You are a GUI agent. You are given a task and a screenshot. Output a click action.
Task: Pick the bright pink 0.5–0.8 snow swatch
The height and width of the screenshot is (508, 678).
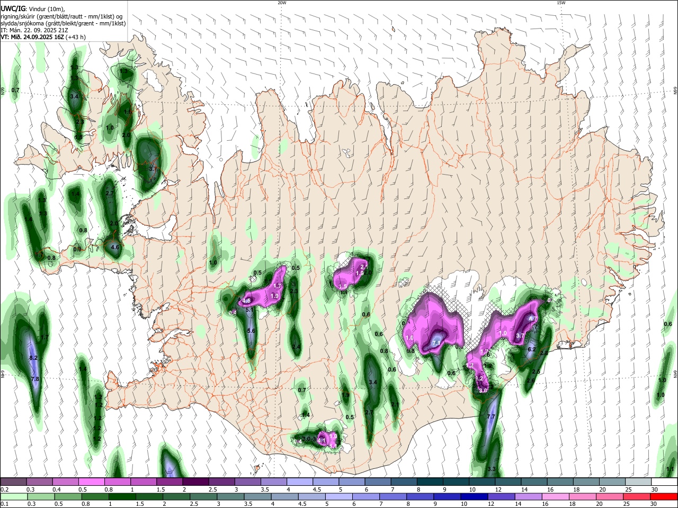click(91, 482)
